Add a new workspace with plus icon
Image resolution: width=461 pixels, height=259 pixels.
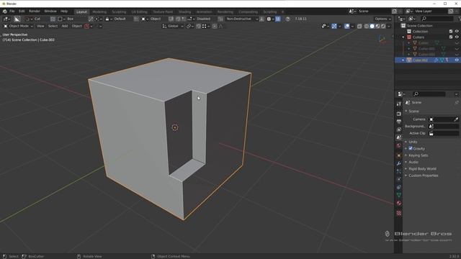[282, 12]
